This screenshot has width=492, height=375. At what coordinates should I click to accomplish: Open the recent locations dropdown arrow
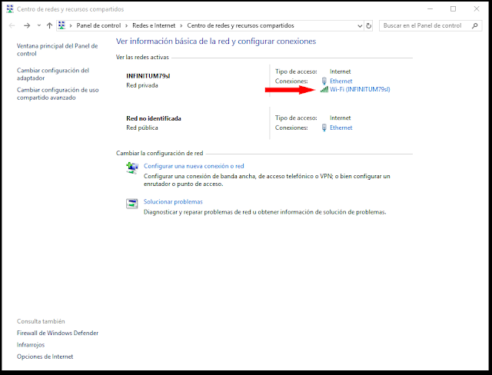click(x=39, y=25)
